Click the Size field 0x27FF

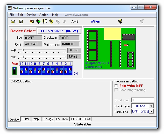click(33, 38)
